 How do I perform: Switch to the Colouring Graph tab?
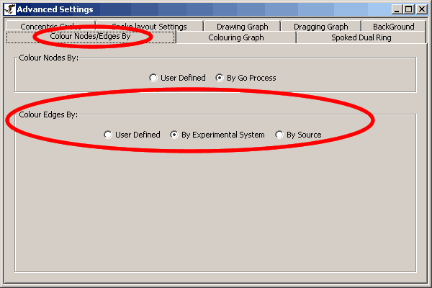coord(235,37)
